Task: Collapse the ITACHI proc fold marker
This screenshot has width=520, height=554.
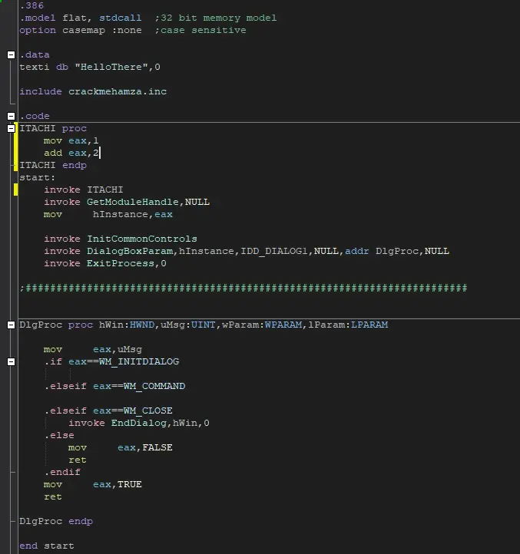Action: pyautogui.click(x=11, y=128)
